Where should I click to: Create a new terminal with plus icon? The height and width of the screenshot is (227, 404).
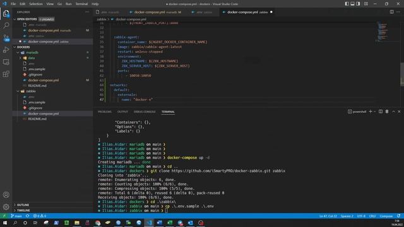point(371,112)
